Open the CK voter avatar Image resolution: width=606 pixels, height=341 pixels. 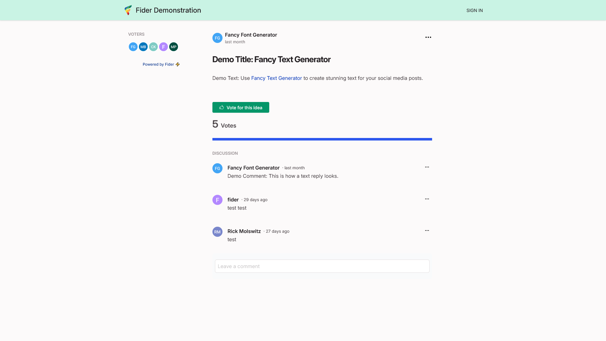pyautogui.click(x=153, y=47)
